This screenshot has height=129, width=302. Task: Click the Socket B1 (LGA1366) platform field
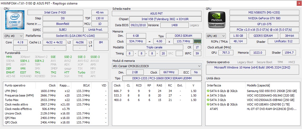pyautogui.click(x=76, y=36)
